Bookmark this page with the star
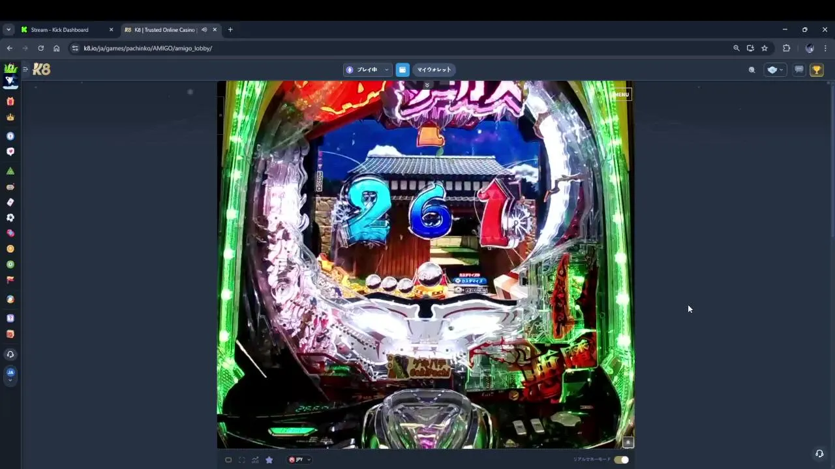 765,48
